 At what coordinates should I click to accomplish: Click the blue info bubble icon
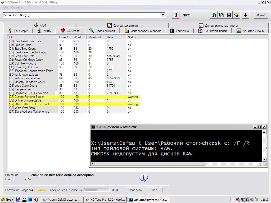click(144, 178)
